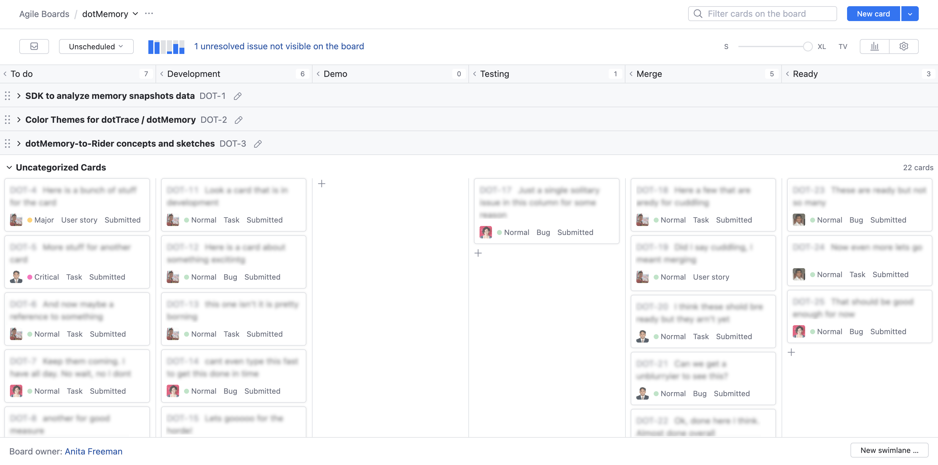
Task: Click the edit pencil next to DOT-3
Action: [x=258, y=144]
